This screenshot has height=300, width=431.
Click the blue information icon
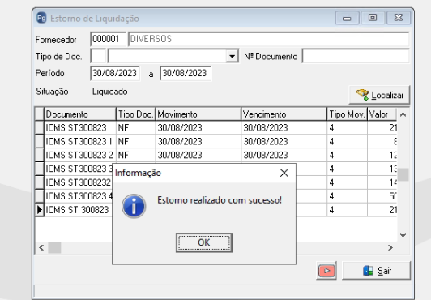click(x=134, y=206)
